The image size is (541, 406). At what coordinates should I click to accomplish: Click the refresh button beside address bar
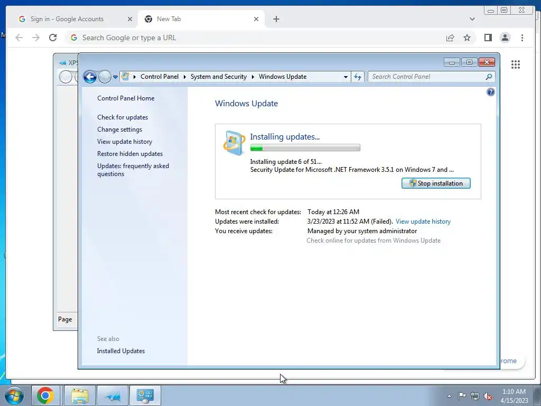pyautogui.click(x=358, y=77)
